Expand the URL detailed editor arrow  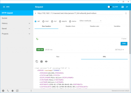[36, 13]
